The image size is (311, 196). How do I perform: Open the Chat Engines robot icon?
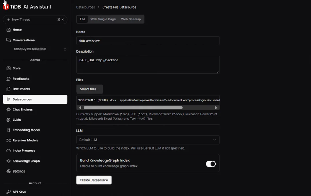9,109
